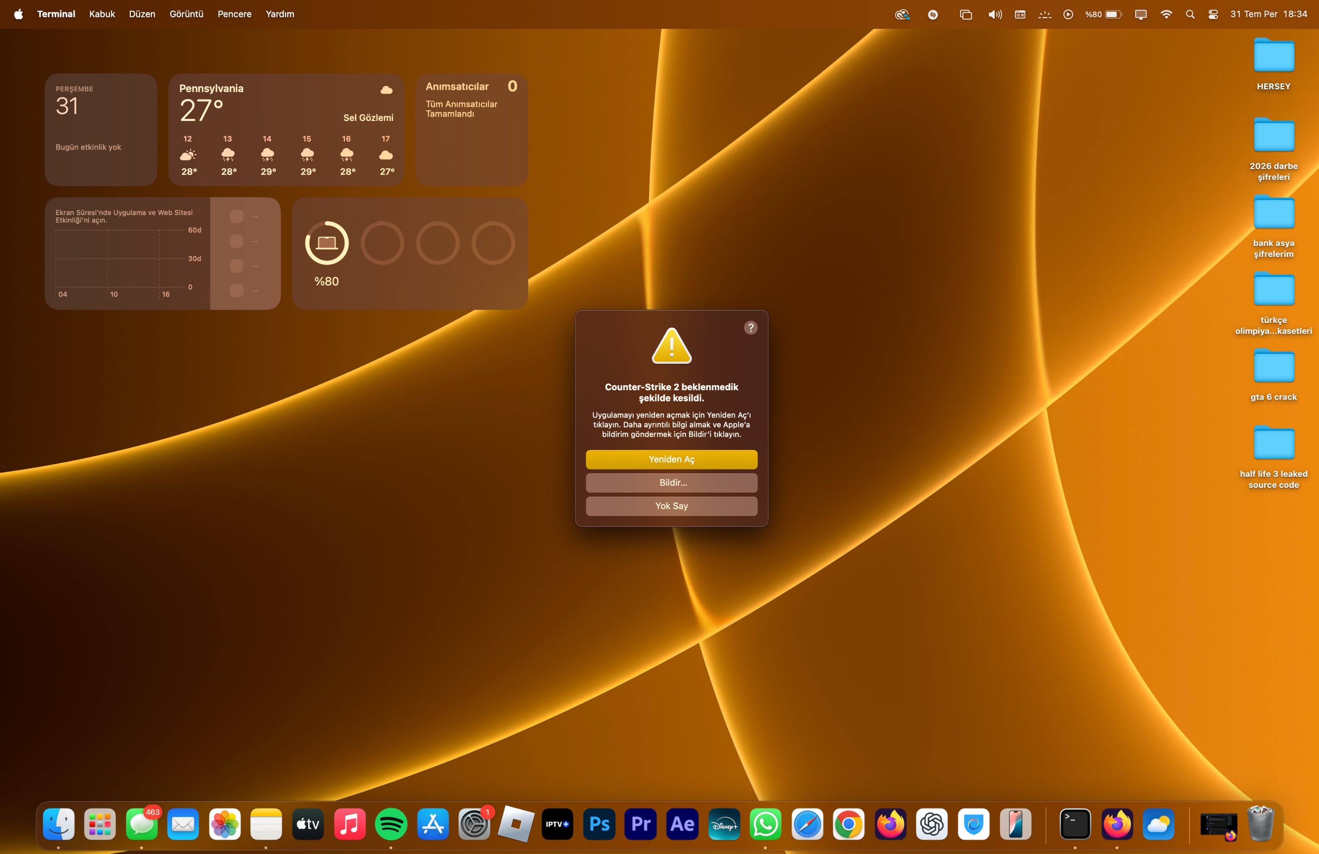
Task: Open Spotlight search from the menu bar
Action: pos(1190,14)
